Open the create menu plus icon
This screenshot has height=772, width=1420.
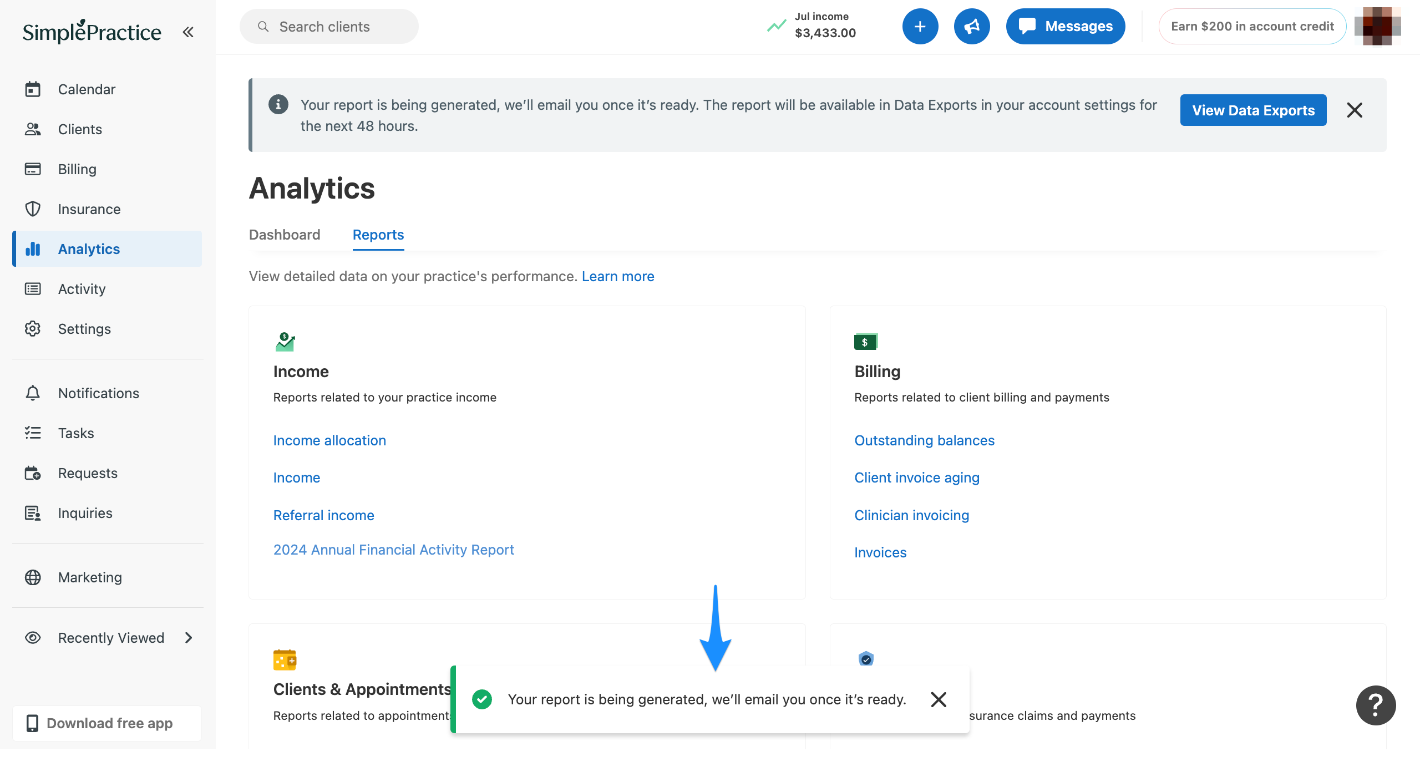920,26
